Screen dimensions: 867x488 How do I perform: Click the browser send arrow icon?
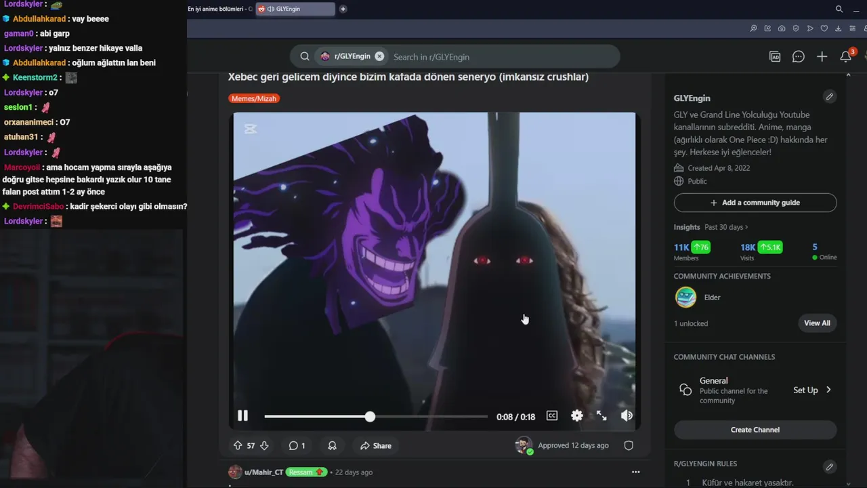tap(810, 28)
